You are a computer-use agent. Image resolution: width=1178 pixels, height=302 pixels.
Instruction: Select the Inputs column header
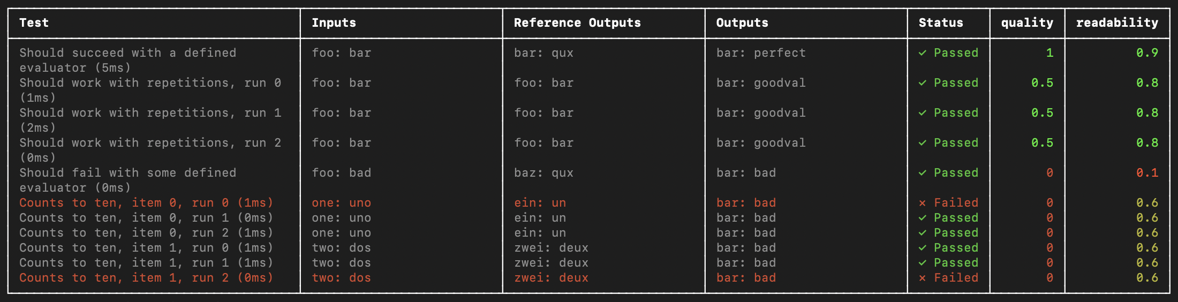click(334, 22)
